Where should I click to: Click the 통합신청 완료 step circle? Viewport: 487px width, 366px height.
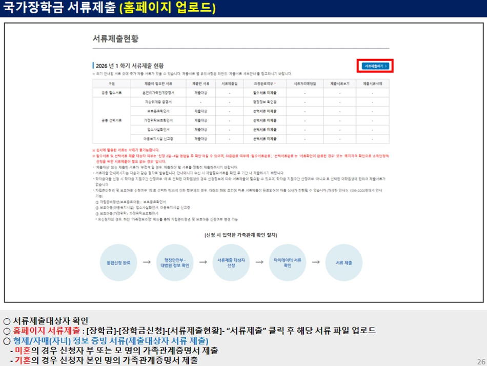point(118,262)
